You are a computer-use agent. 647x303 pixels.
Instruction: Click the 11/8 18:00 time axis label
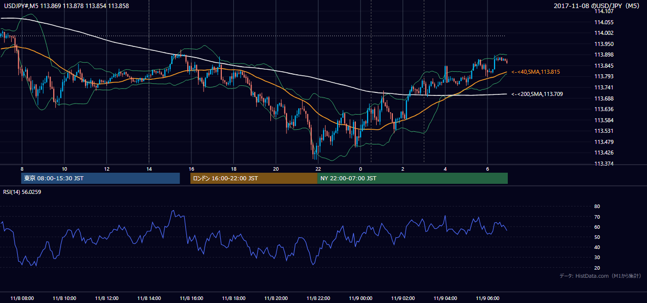click(234, 298)
